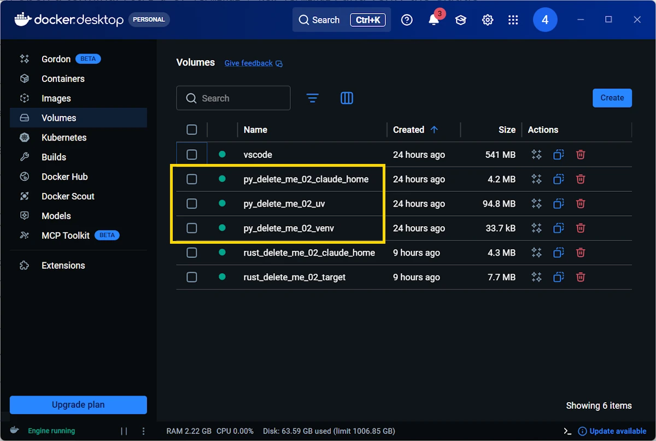
Task: Open the Learning Center icon in the header
Action: click(460, 20)
